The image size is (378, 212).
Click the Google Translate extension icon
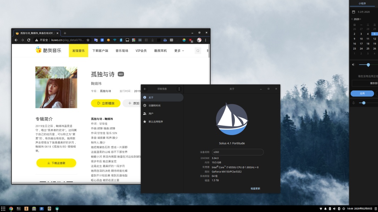[96, 40]
